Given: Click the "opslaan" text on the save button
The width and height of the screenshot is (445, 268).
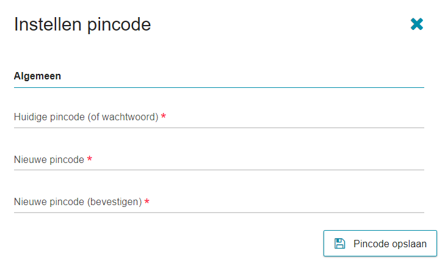Looking at the screenshot, I should 409,244.
